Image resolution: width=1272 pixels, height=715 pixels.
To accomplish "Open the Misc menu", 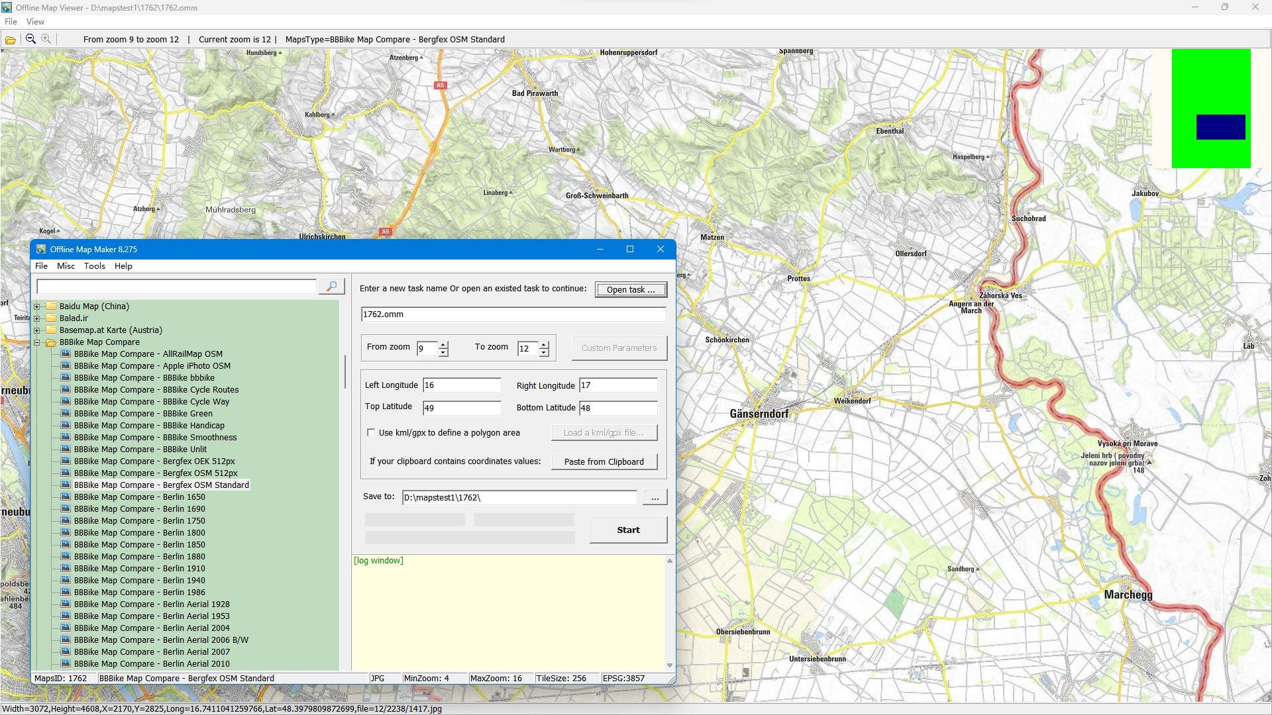I will (x=66, y=266).
